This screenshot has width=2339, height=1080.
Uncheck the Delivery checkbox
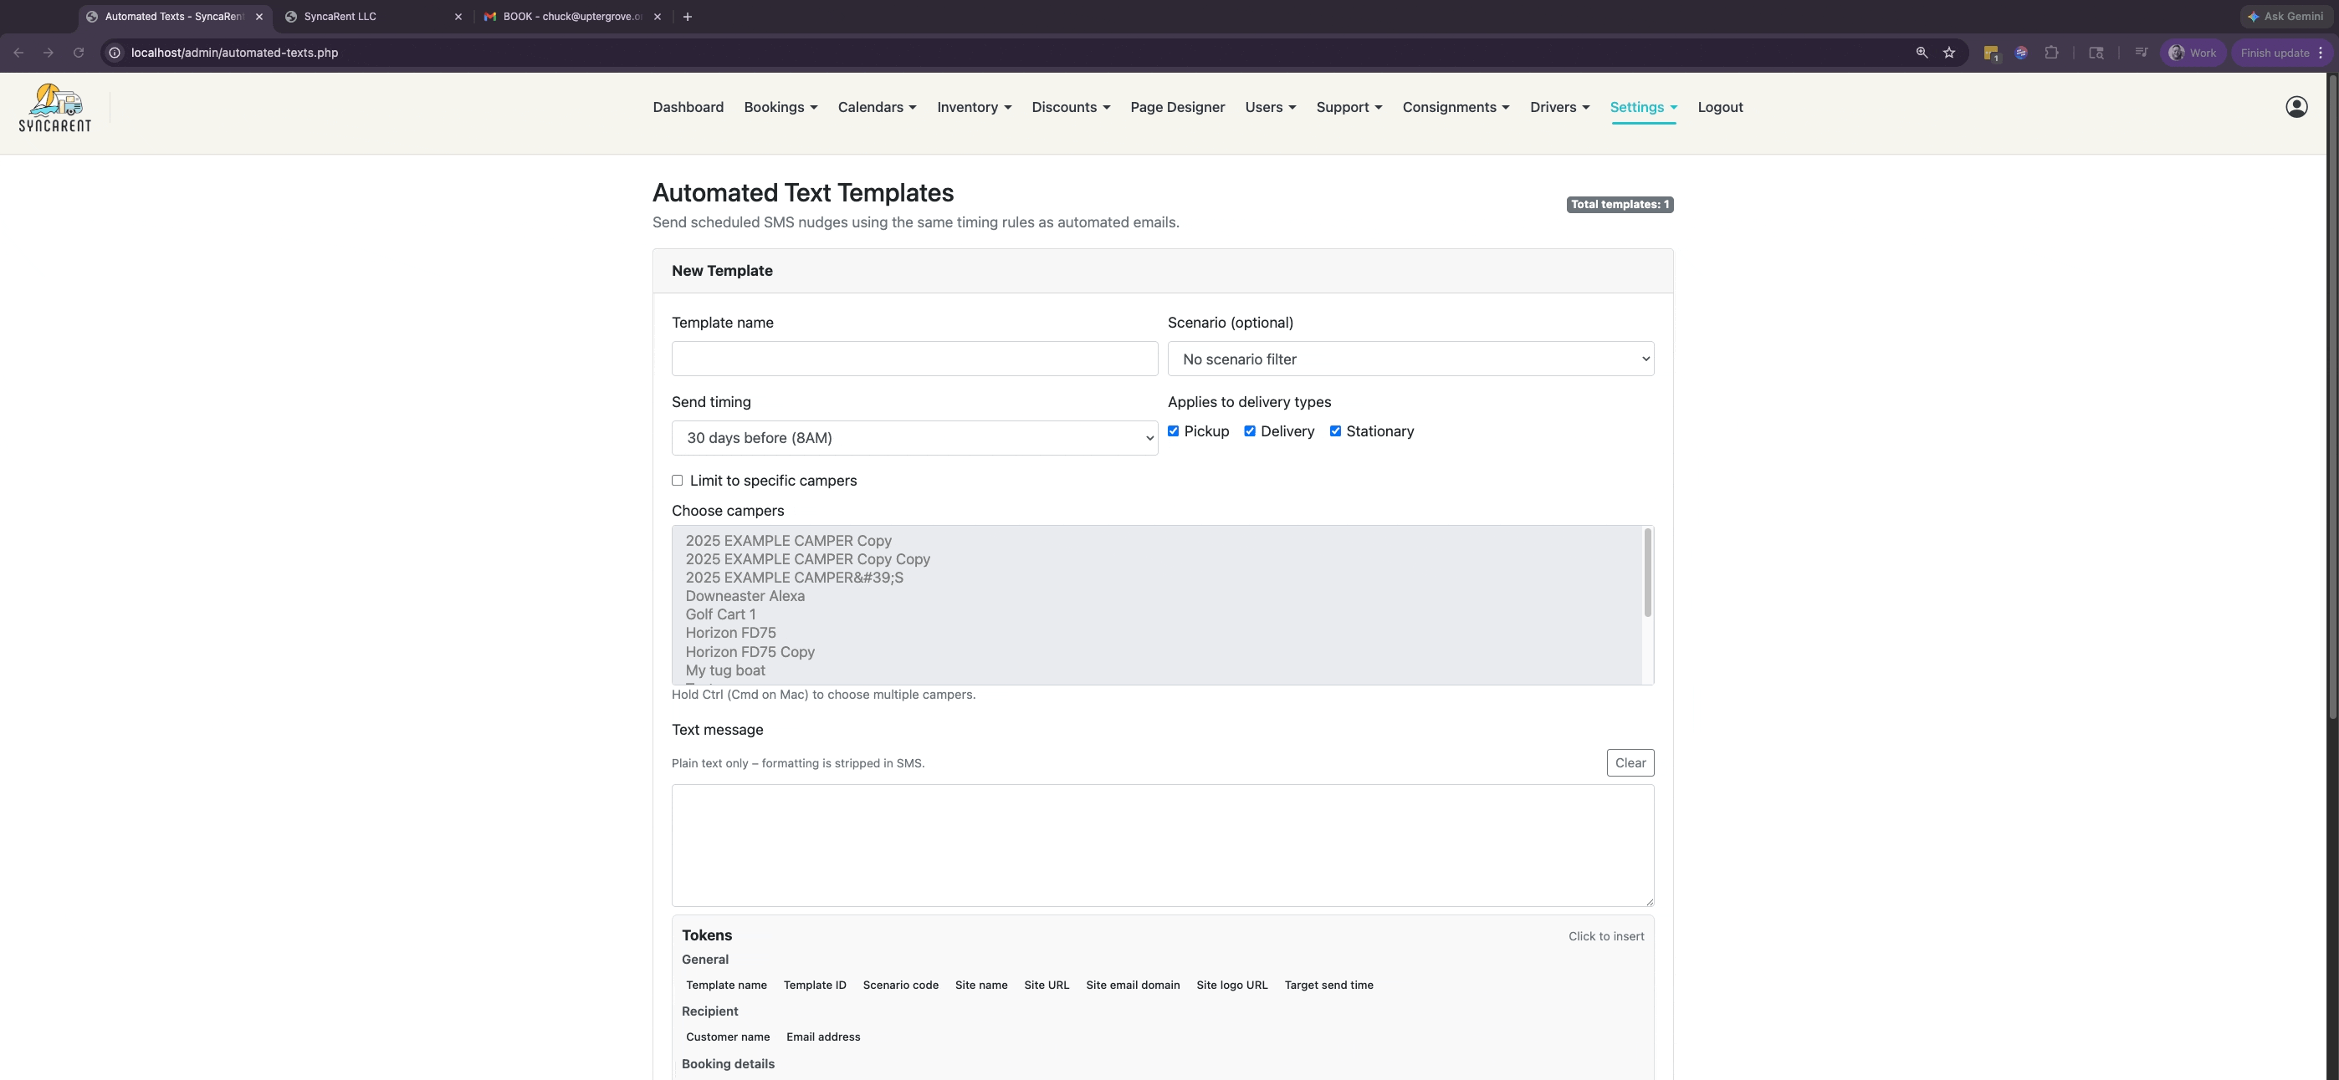point(1250,431)
